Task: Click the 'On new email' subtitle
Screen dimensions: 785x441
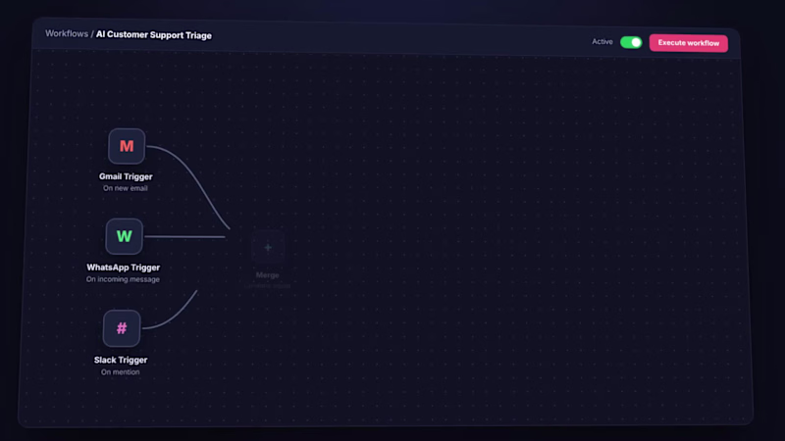Action: tap(126, 188)
